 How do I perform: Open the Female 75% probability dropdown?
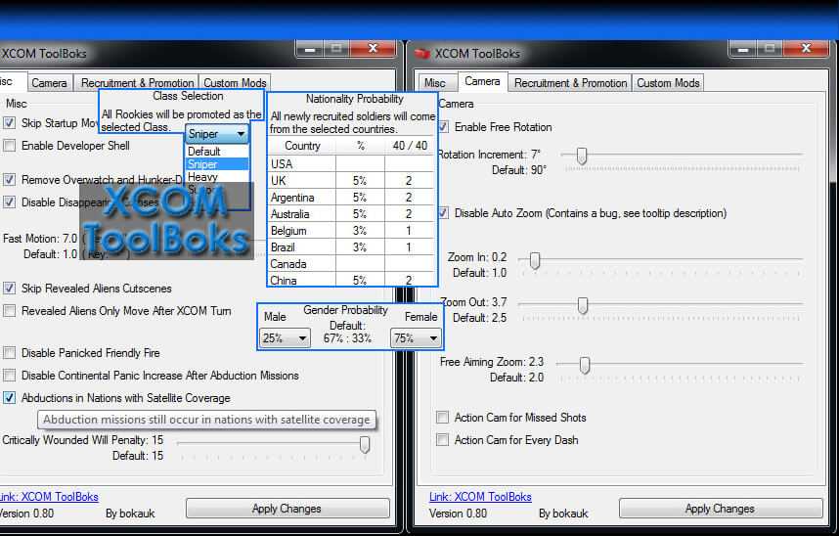(416, 338)
